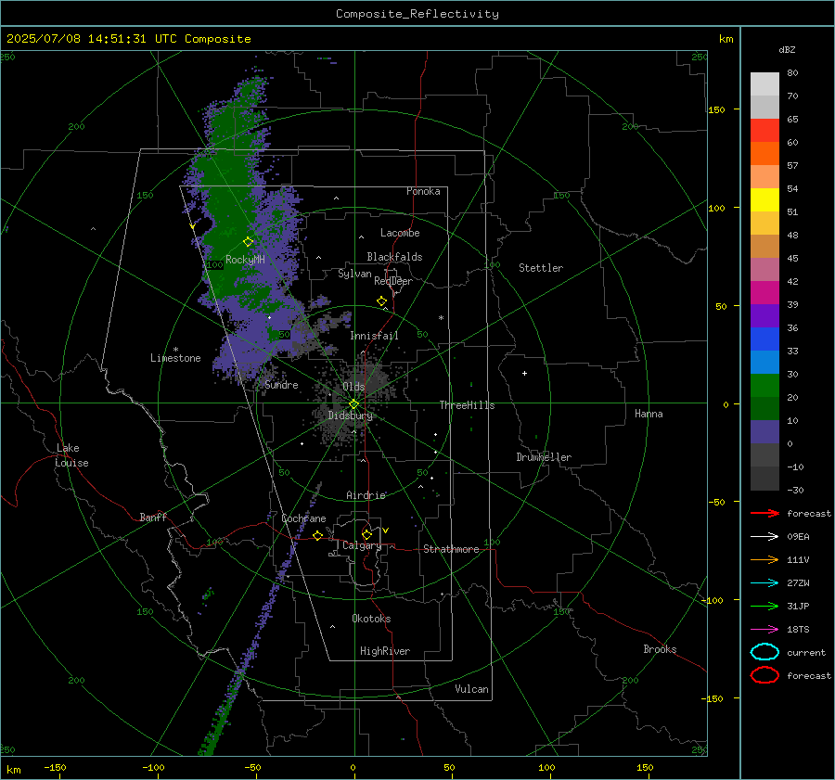Viewport: 835px width, 780px height.
Task: Click the magenta 18TS arrow icon
Action: 764,630
